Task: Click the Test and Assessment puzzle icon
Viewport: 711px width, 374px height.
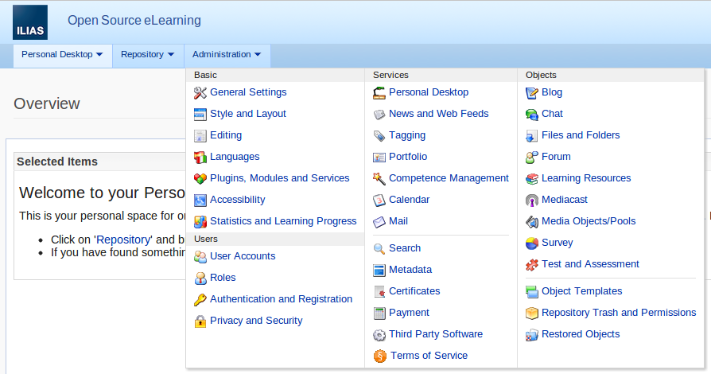Action: coord(532,264)
